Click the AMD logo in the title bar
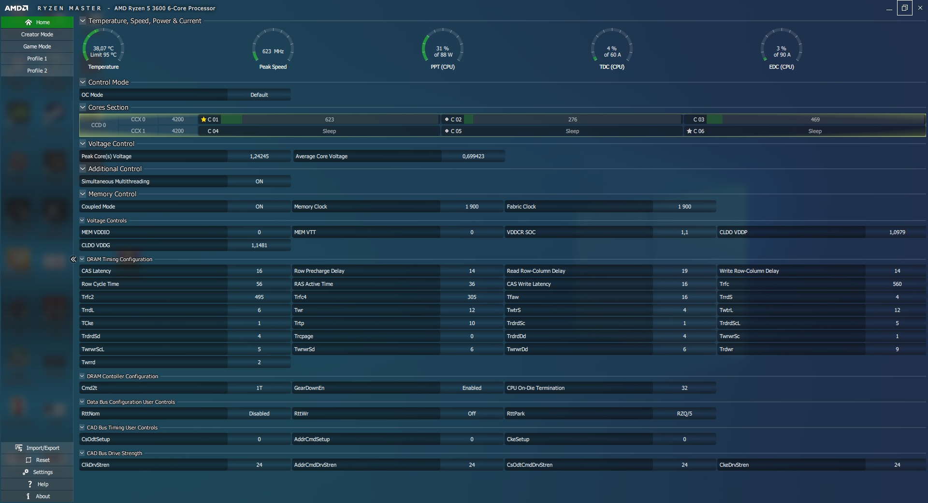The width and height of the screenshot is (928, 503). click(x=16, y=8)
